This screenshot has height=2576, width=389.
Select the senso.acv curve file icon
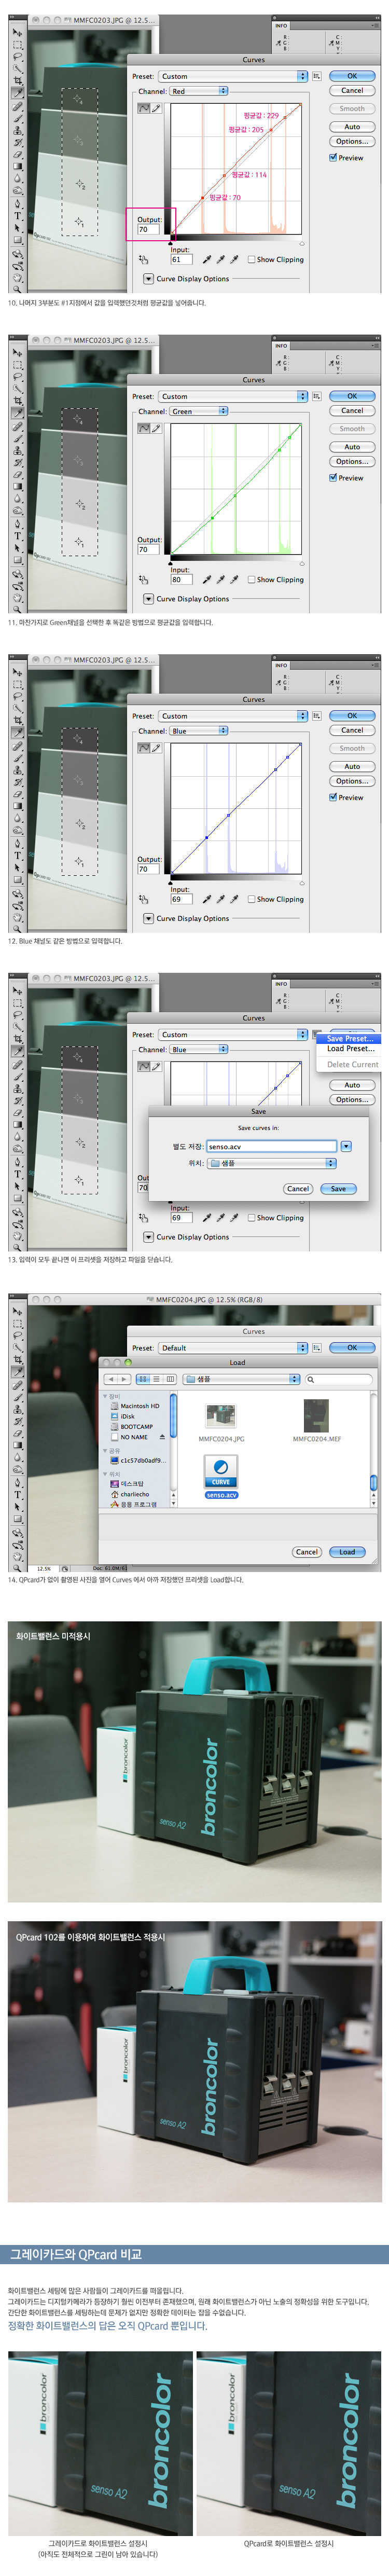click(x=221, y=1471)
